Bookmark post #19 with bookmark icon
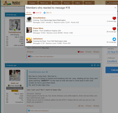Screen dimensions: 118x113 95,65
